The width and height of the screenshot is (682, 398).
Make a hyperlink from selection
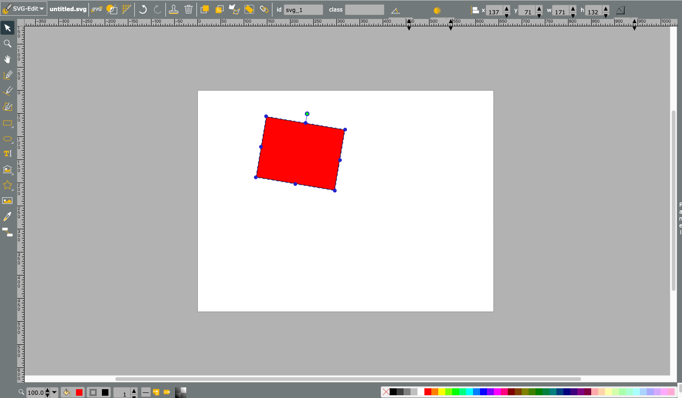pyautogui.click(x=264, y=9)
